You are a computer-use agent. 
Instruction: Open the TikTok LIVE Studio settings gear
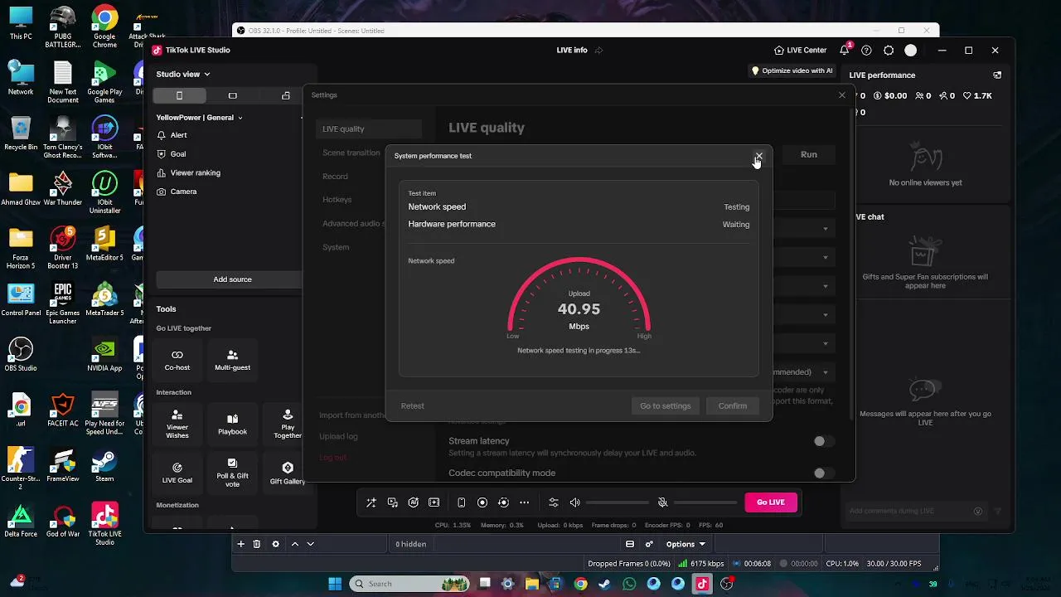tap(889, 51)
